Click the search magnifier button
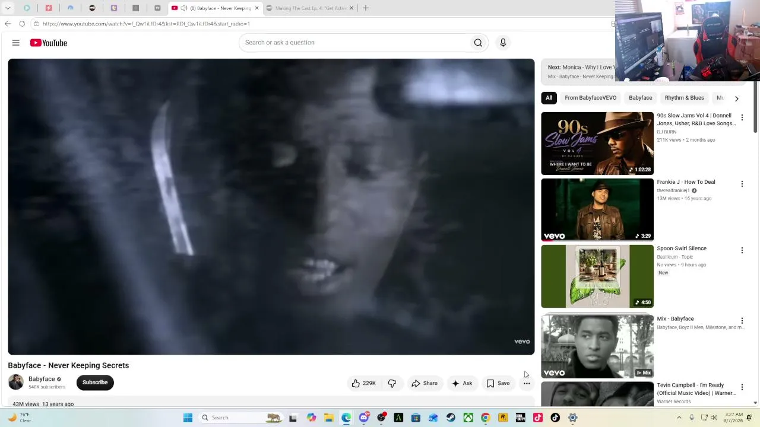The image size is (760, 427). tap(478, 43)
